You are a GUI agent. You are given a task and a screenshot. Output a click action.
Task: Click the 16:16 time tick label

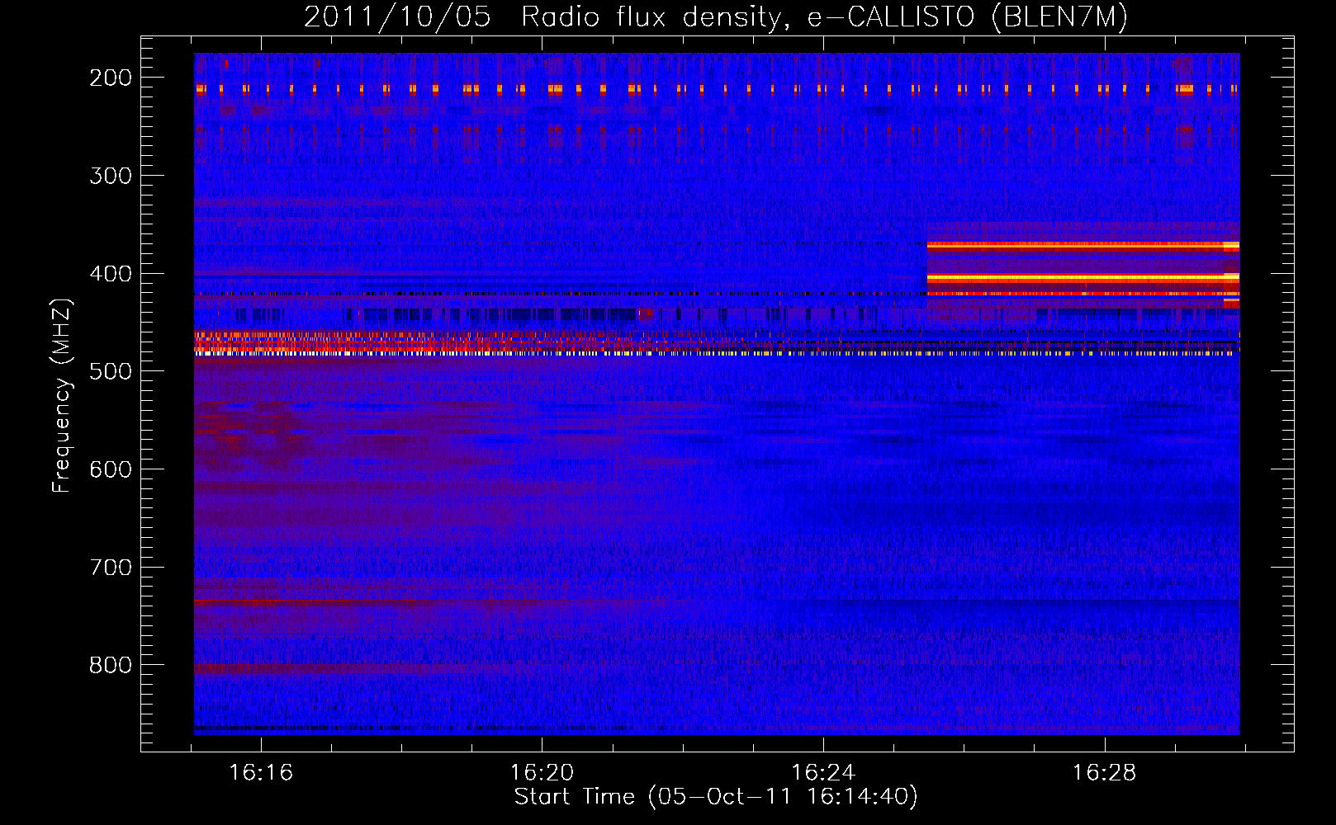[261, 773]
